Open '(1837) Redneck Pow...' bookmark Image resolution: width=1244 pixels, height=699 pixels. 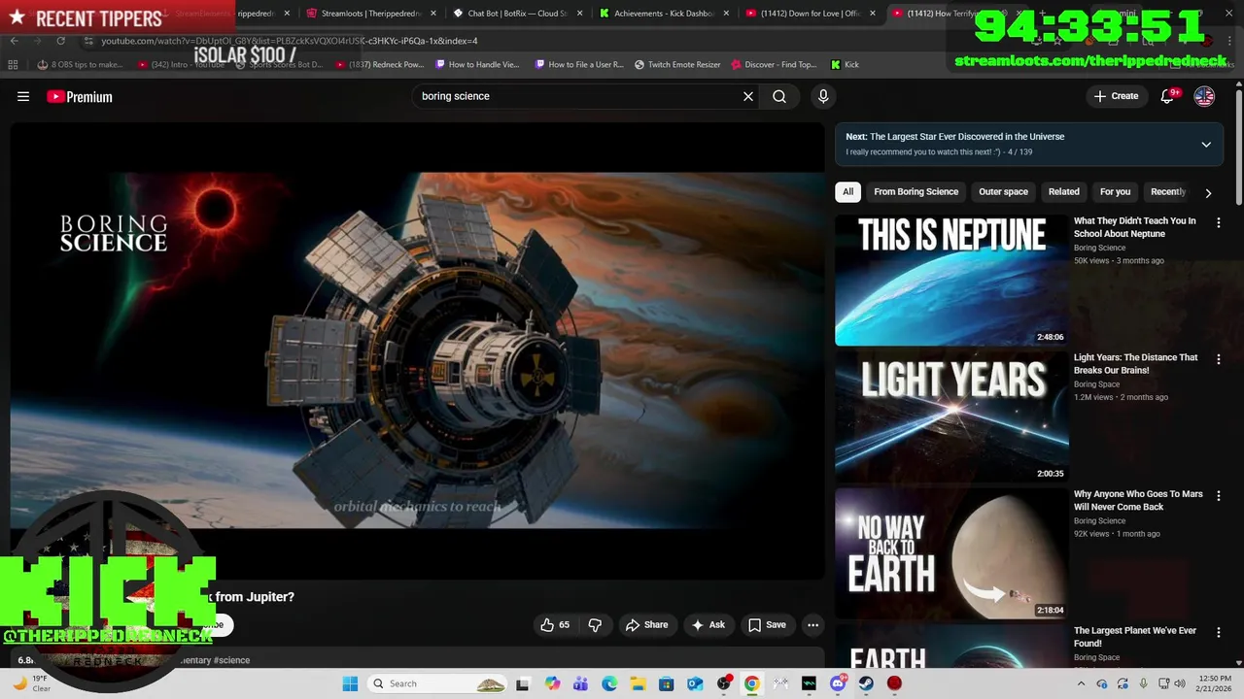click(380, 64)
